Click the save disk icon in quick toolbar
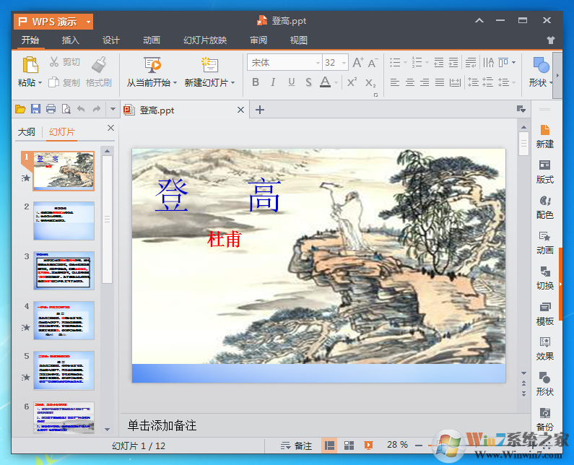This screenshot has height=465, width=574. pyautogui.click(x=35, y=110)
